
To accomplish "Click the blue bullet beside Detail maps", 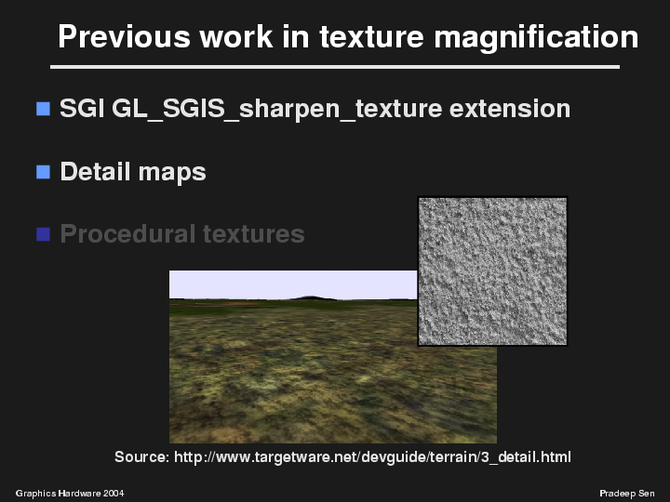I will (x=42, y=172).
